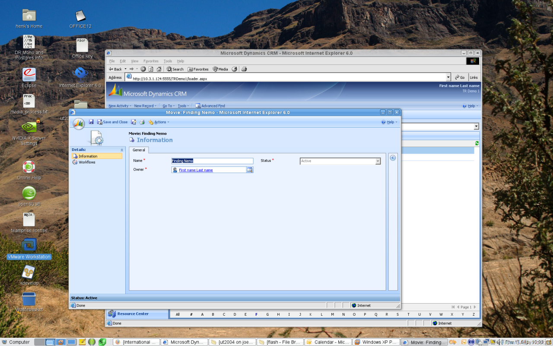Viewport: 553px width, 346px height.
Task: Click the Links button in IE address row
Action: pos(474,77)
